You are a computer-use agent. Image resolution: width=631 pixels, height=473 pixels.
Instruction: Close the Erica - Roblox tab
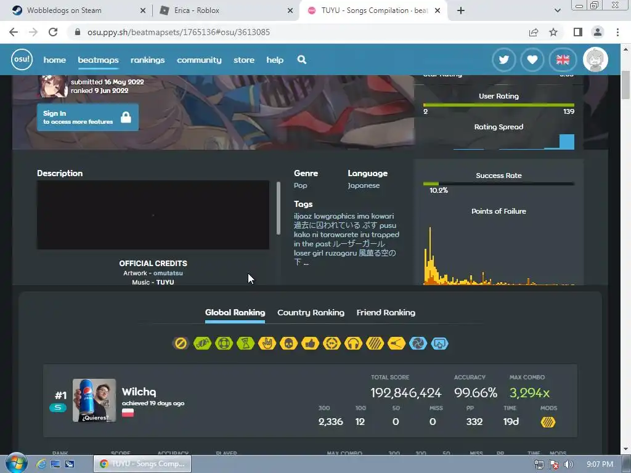pos(290,11)
